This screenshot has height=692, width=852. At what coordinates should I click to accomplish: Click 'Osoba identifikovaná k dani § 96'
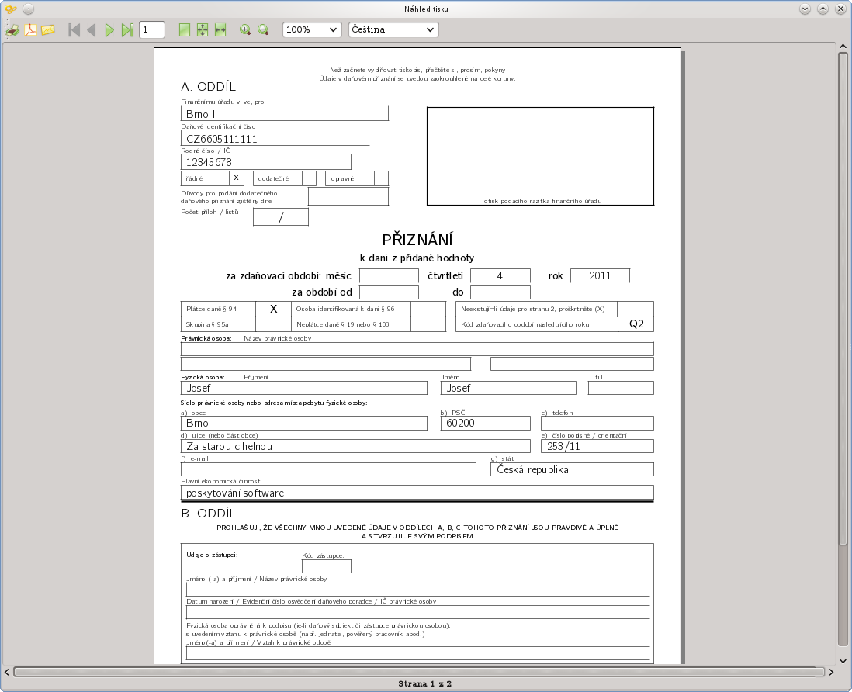pyautogui.click(x=345, y=309)
